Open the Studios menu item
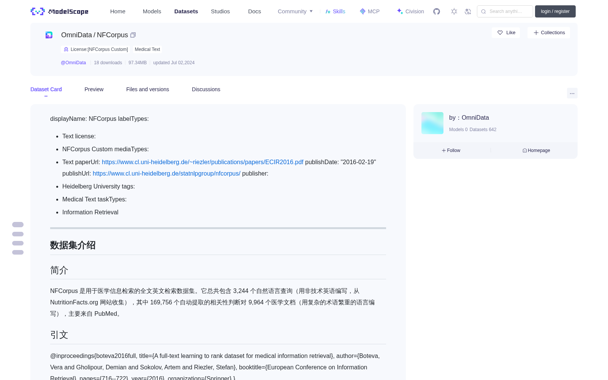This screenshot has width=608, height=380. click(220, 11)
